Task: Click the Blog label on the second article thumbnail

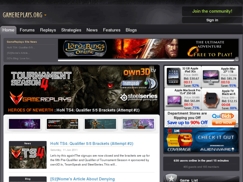Action: pos(28,179)
